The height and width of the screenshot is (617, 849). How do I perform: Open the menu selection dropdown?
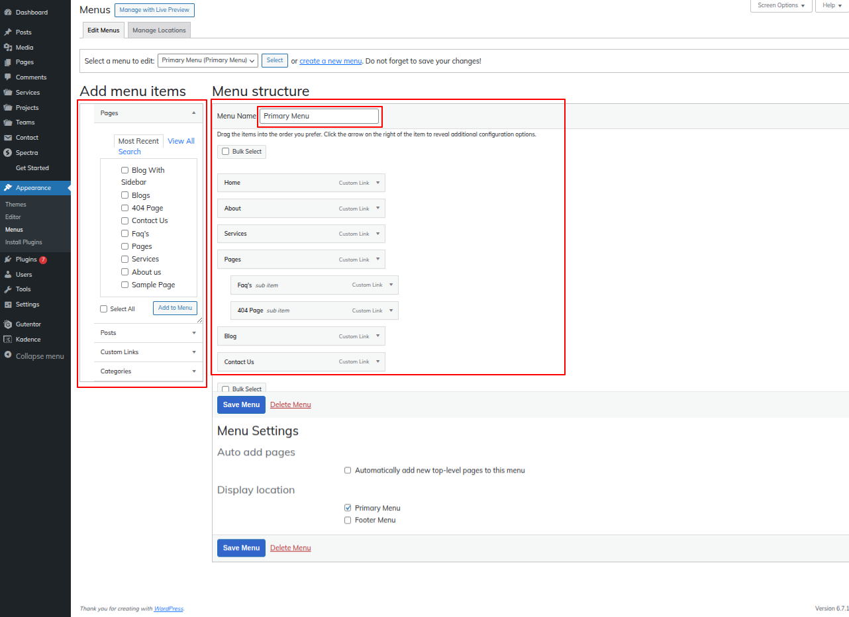pos(207,60)
